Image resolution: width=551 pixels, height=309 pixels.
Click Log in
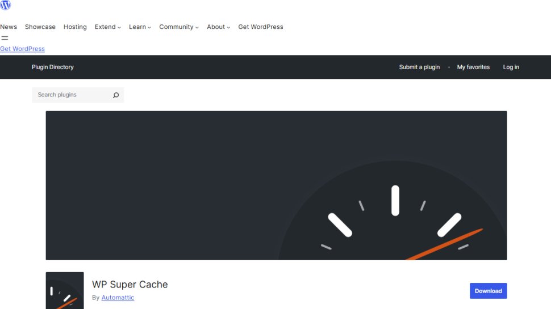tap(511, 67)
